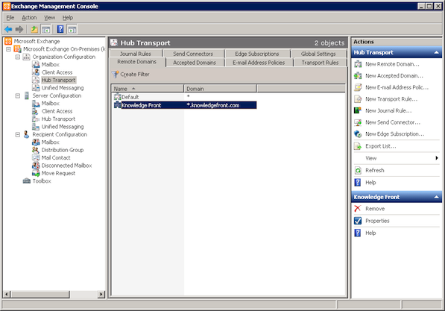Click the Create Filter funnel icon

(115, 75)
